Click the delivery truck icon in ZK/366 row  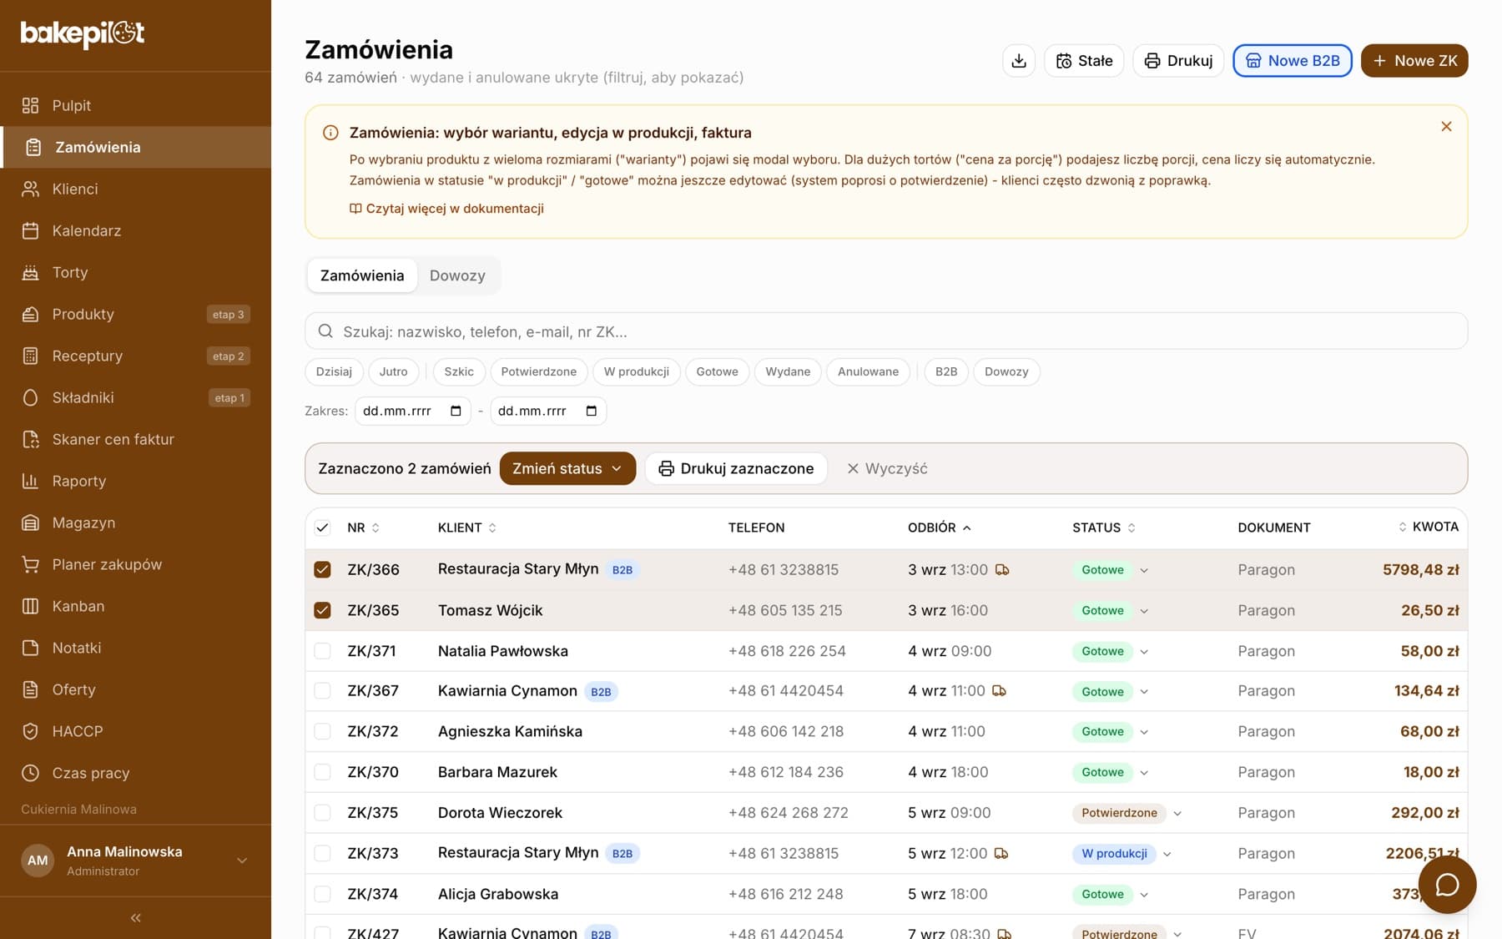(x=1002, y=570)
